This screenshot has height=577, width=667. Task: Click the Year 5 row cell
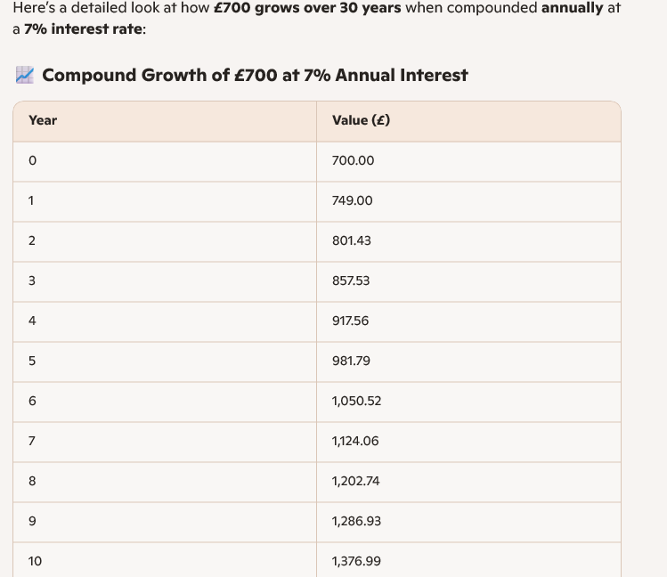(x=33, y=362)
